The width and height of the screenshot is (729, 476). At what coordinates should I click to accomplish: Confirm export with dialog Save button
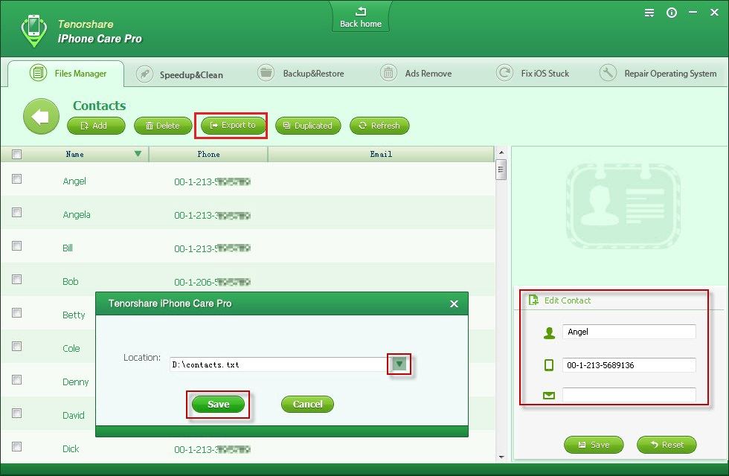click(x=218, y=405)
